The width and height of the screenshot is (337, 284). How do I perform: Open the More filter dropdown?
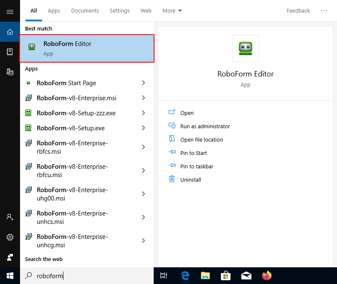pos(172,10)
